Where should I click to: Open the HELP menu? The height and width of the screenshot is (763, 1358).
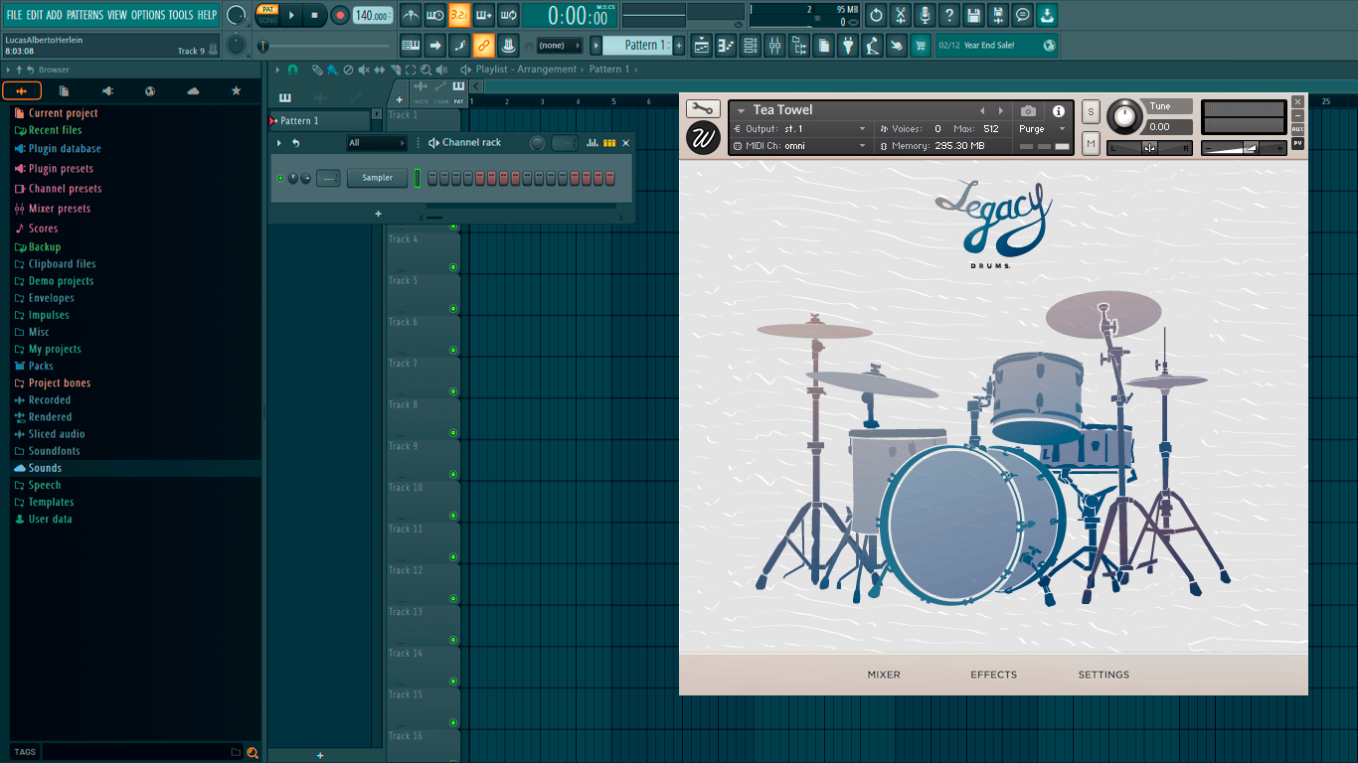click(207, 15)
